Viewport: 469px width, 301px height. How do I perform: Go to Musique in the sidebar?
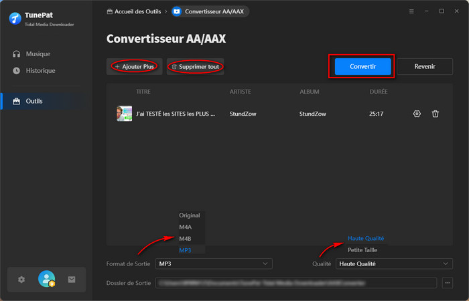tap(38, 54)
